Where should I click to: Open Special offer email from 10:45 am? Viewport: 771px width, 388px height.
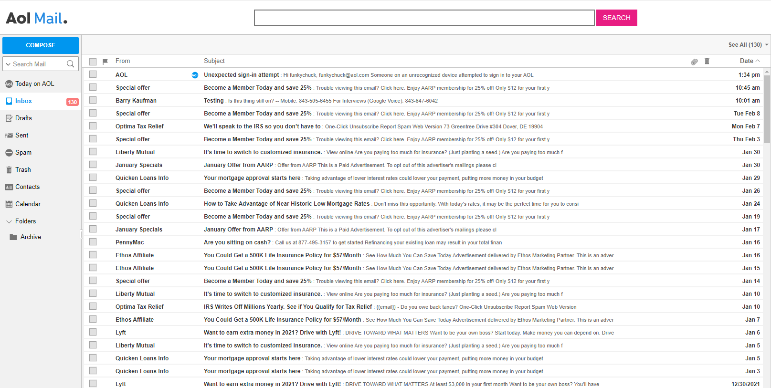pyautogui.click(x=424, y=88)
